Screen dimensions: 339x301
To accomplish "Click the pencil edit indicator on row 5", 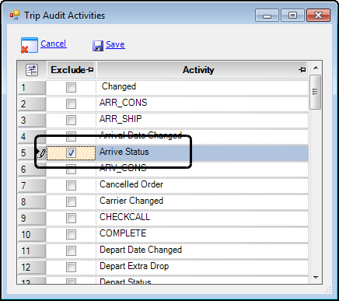I will pos(41,153).
